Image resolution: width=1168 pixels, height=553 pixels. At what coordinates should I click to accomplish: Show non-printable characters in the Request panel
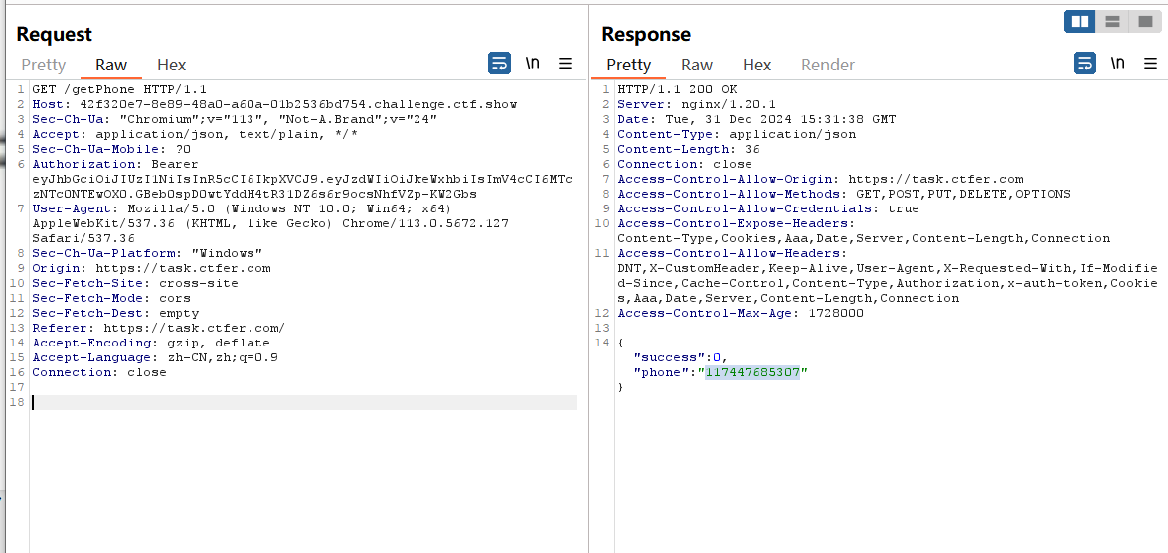tap(533, 64)
